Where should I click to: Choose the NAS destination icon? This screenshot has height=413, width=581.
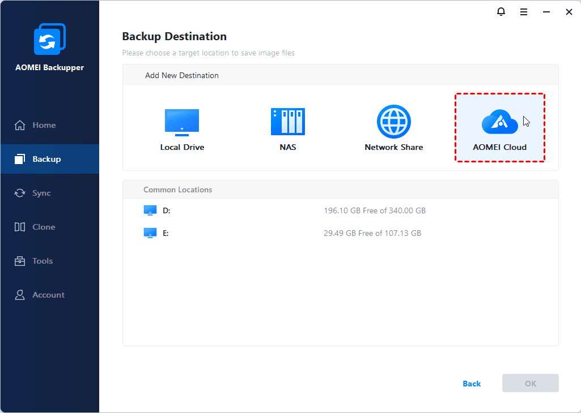[x=287, y=122]
